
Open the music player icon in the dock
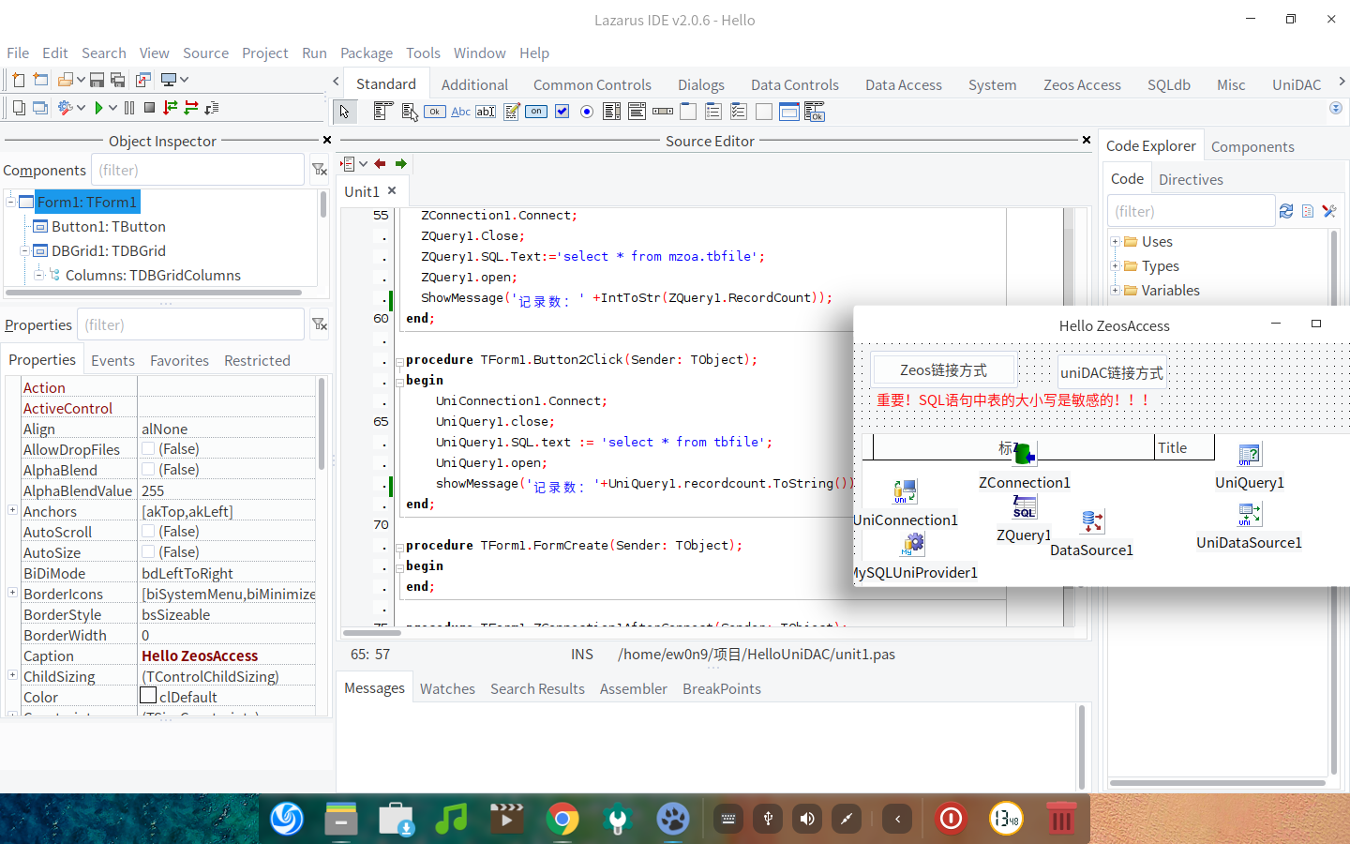[452, 819]
